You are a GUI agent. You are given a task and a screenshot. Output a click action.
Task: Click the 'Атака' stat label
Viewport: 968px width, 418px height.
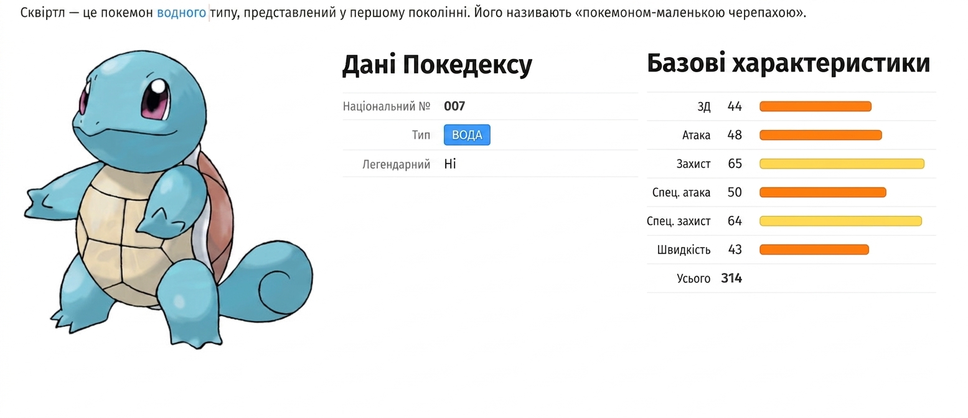pos(697,136)
